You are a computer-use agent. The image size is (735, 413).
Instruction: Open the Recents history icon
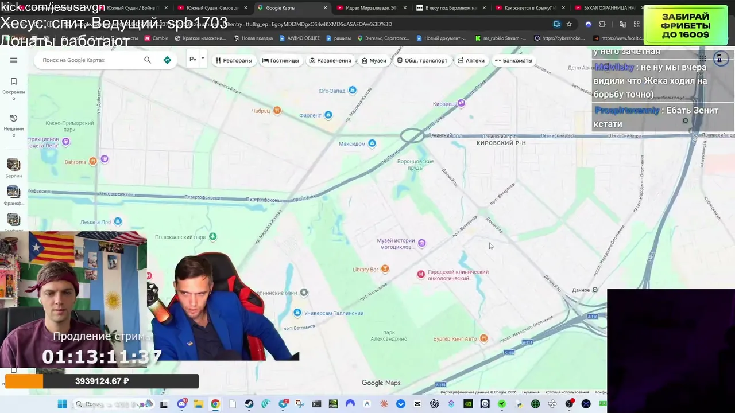pyautogui.click(x=14, y=118)
